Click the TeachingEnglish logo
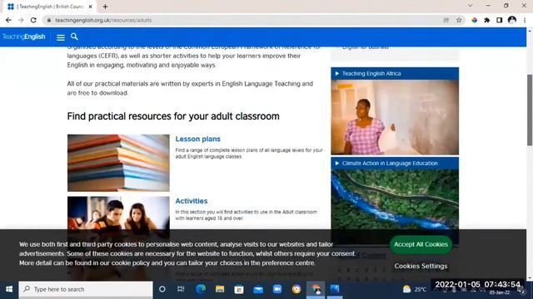The height and width of the screenshot is (299, 533). tap(24, 37)
